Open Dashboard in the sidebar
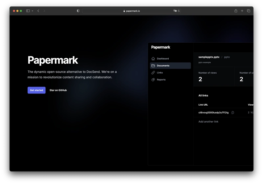Viewport: 263px width, 184px height. click(170, 58)
